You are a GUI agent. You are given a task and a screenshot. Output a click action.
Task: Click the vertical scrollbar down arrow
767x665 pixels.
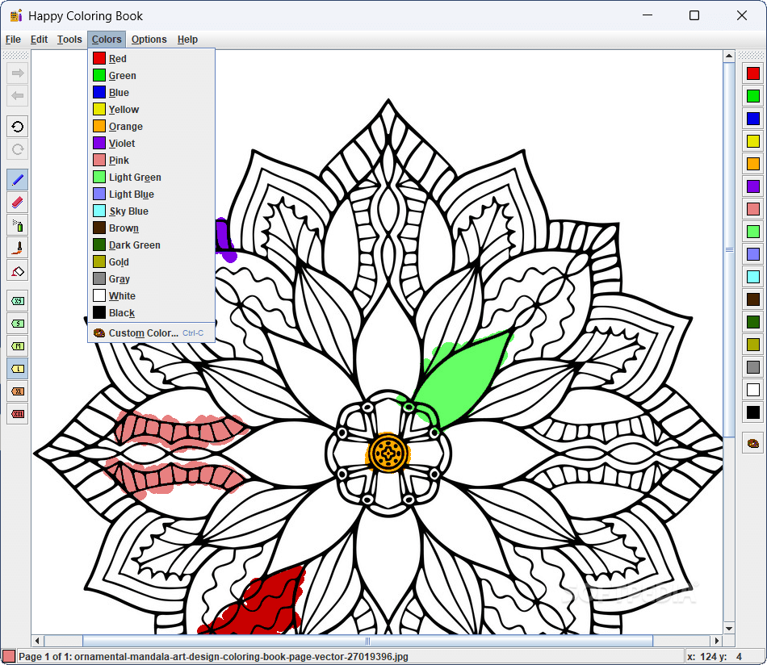729,629
